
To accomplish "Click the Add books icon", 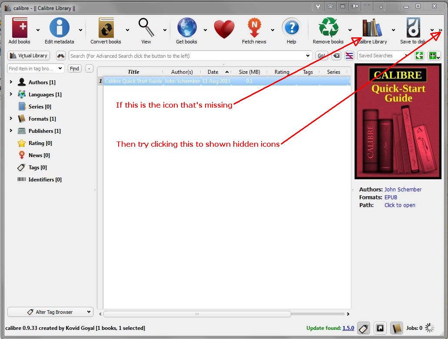I will 20,28.
